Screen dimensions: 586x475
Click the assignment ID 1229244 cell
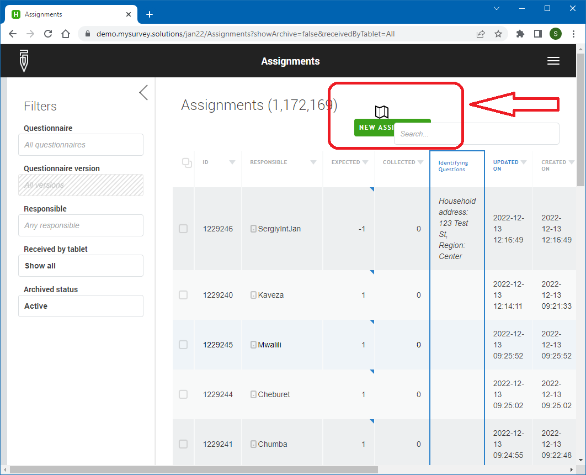(218, 394)
